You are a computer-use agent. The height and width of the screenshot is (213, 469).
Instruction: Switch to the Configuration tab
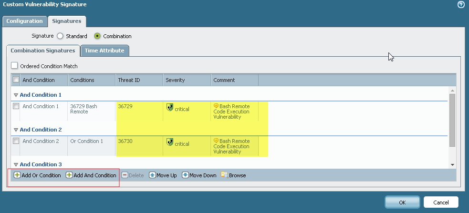(24, 21)
